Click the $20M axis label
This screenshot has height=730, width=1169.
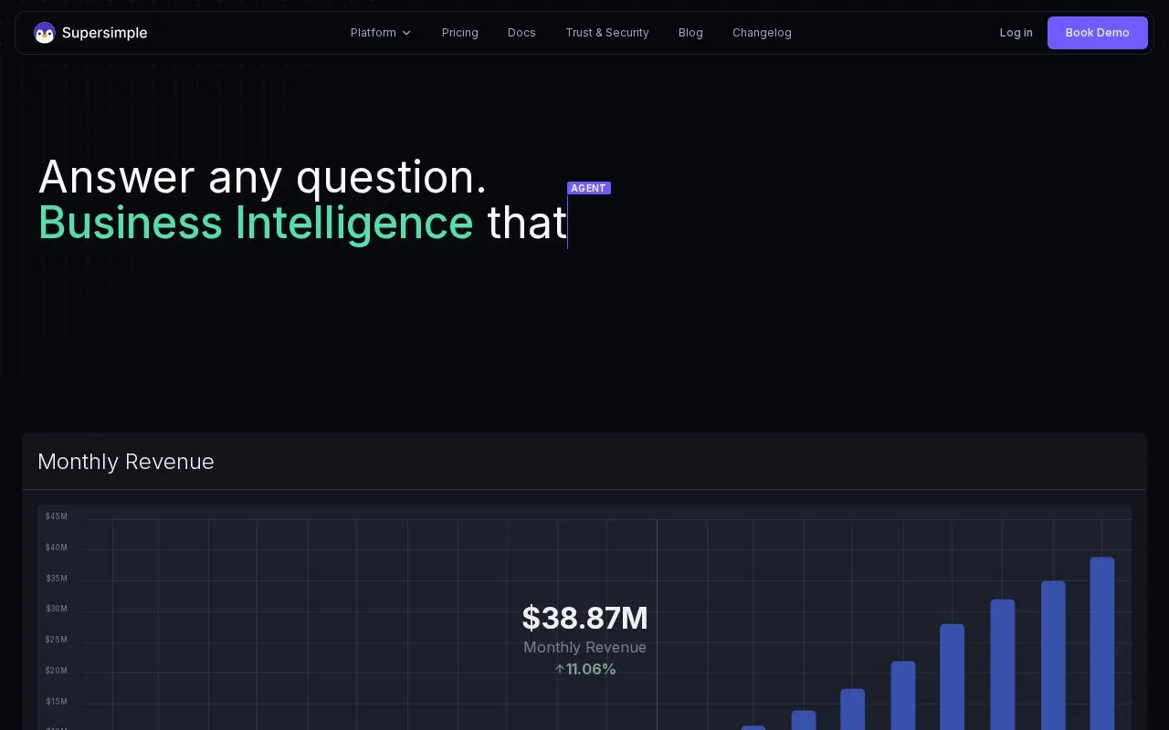(57, 671)
